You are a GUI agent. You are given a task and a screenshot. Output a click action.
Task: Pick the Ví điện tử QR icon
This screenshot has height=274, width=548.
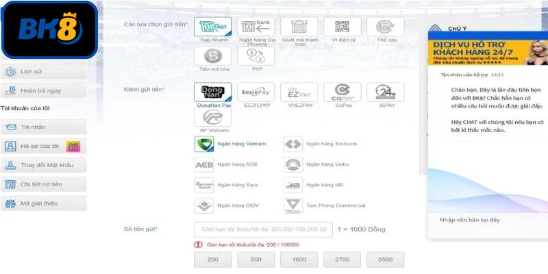(x=342, y=27)
